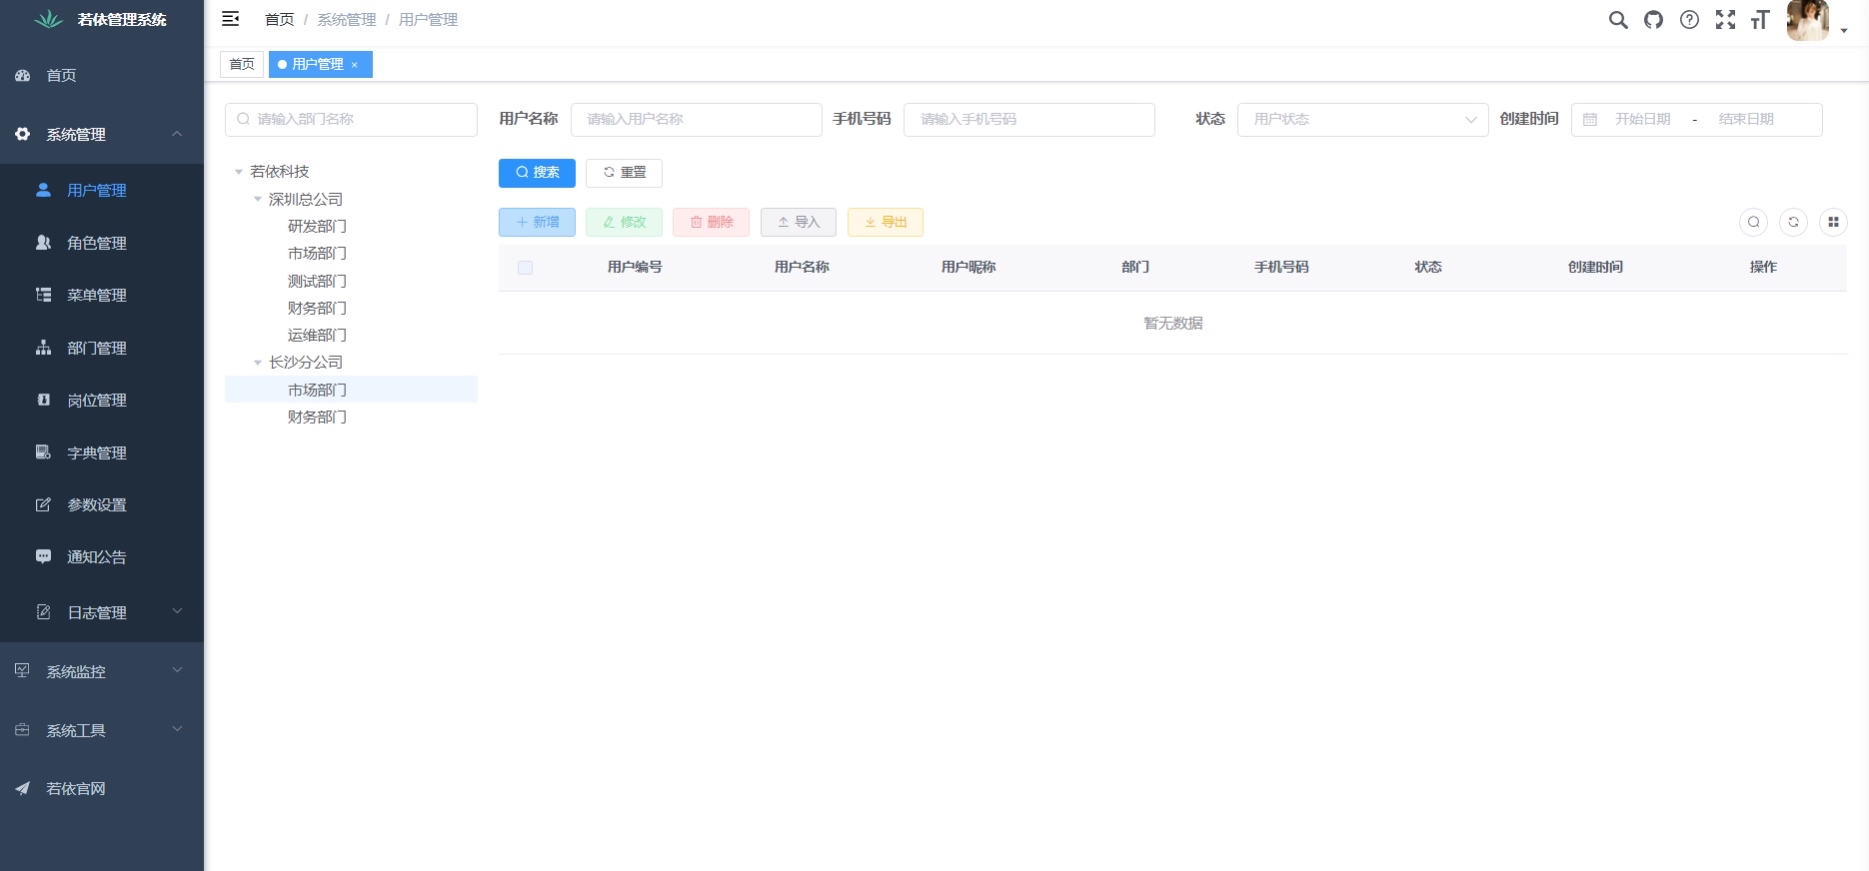Viewport: 1869px width, 871px height.
Task: Open 岗位管理 in the sidebar
Action: [x=102, y=400]
